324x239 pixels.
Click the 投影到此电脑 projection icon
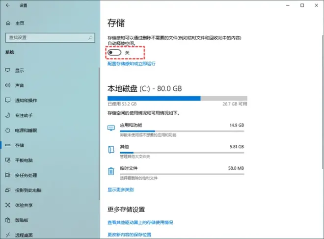coord(8,190)
